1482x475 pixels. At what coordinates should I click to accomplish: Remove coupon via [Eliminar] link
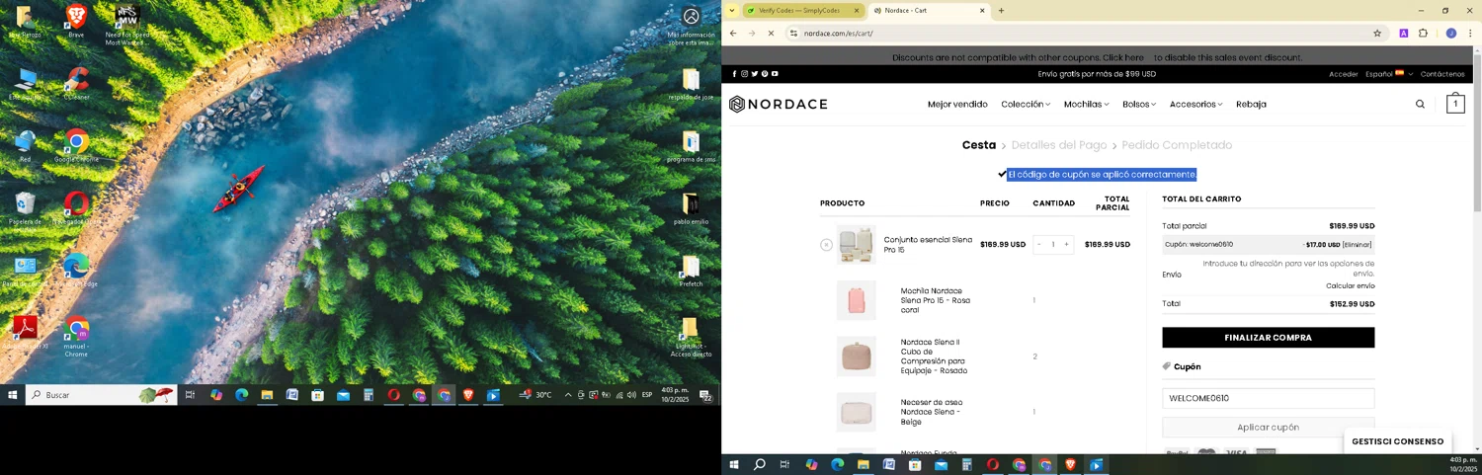point(1357,245)
